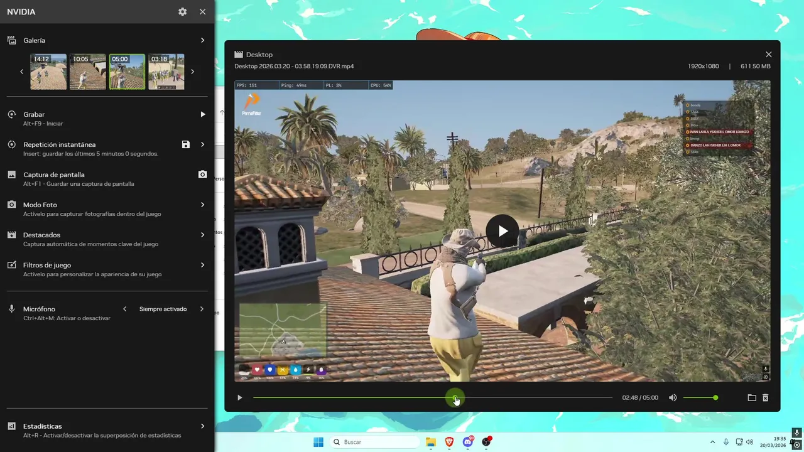Switch microphone mode with left chevron
Image resolution: width=804 pixels, height=452 pixels.
coord(124,309)
